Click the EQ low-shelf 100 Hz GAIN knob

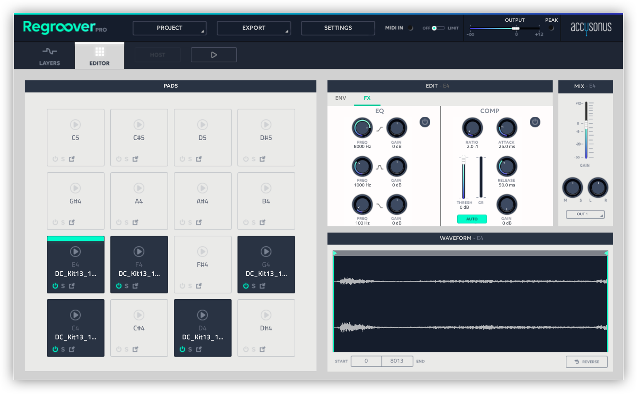[396, 205]
